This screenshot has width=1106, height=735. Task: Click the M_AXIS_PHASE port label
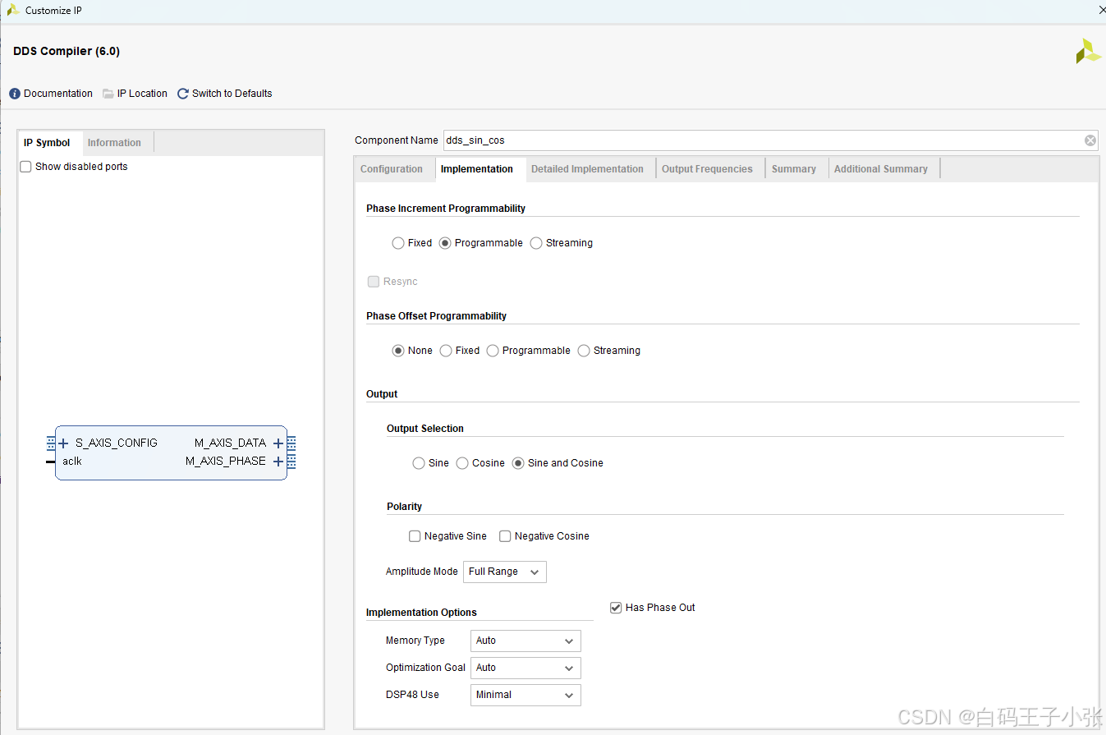tap(226, 462)
